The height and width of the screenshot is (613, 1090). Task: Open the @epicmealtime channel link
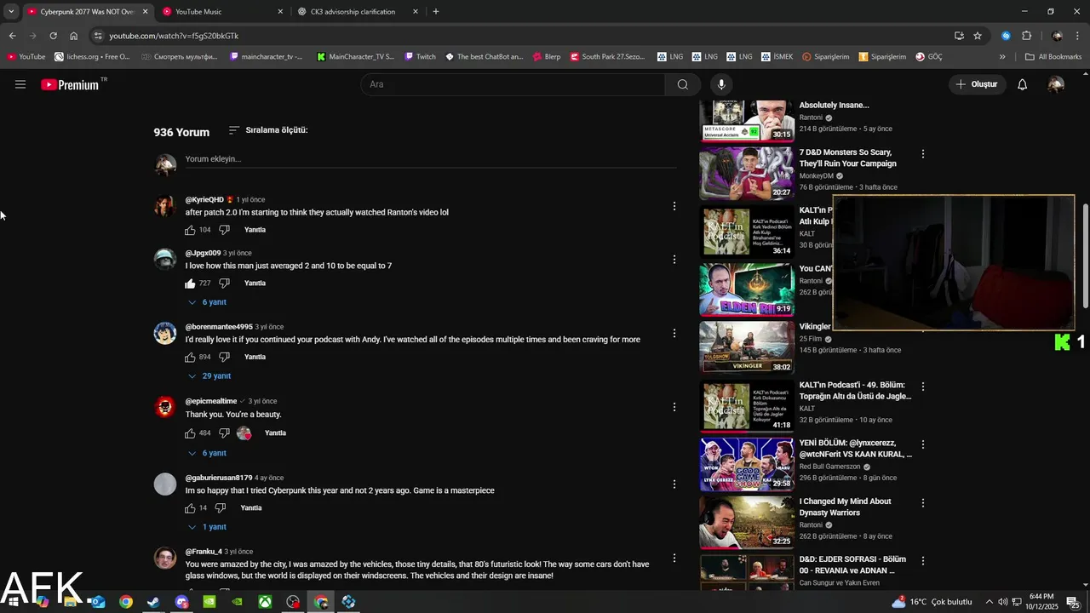(211, 401)
